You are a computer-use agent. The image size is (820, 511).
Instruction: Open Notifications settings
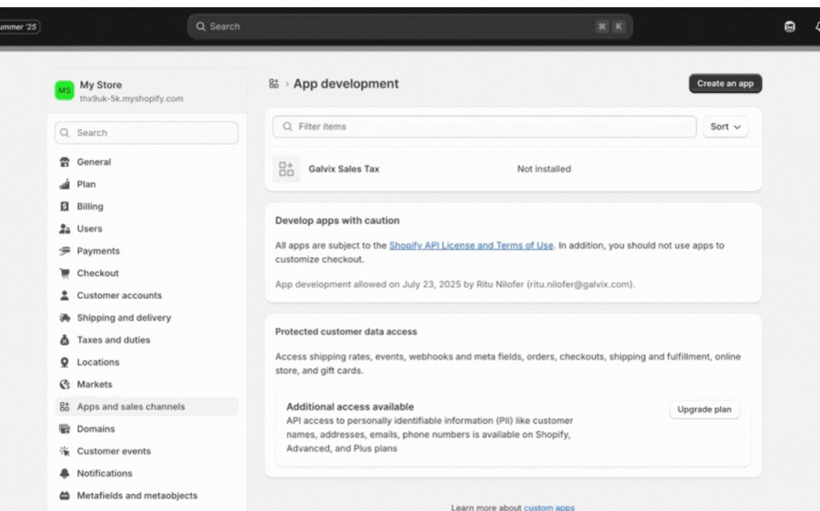tap(146, 473)
